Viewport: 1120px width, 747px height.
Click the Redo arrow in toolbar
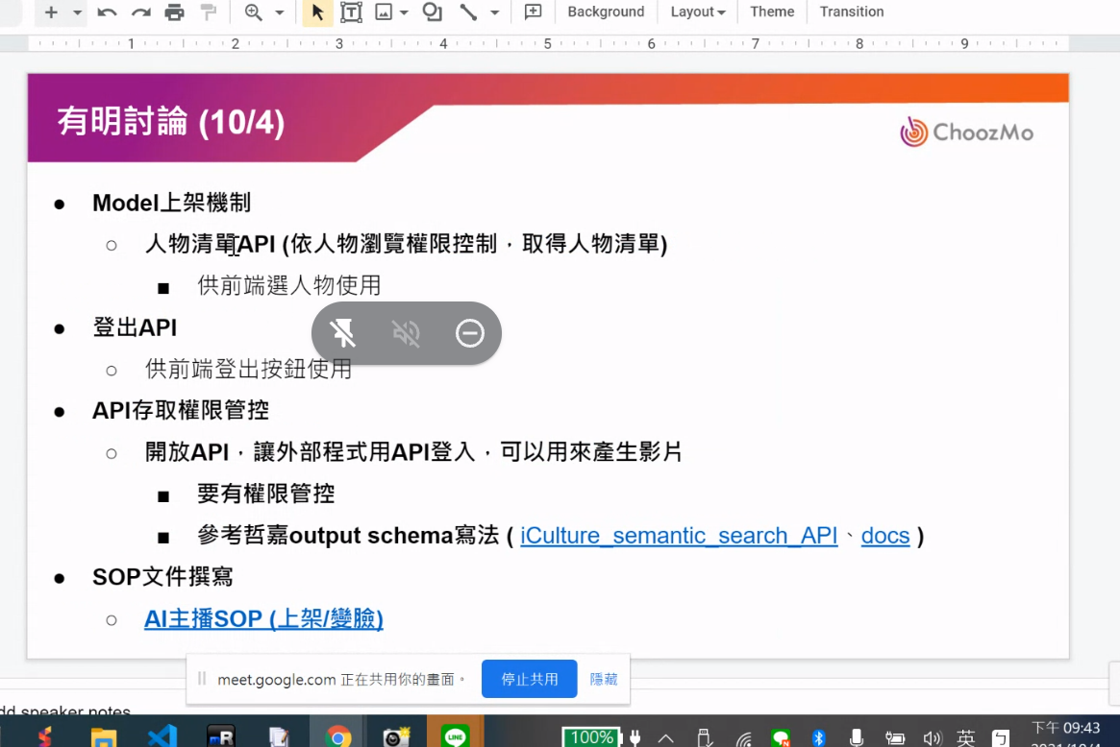tap(140, 12)
